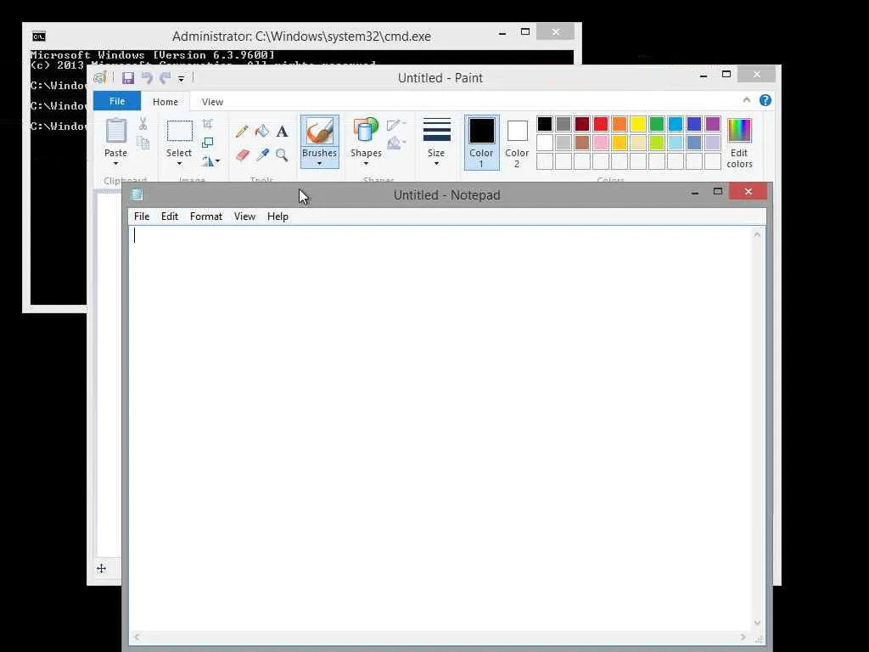Click the Brushes tool icon
Viewport: 869px width, 652px height.
coord(320,132)
